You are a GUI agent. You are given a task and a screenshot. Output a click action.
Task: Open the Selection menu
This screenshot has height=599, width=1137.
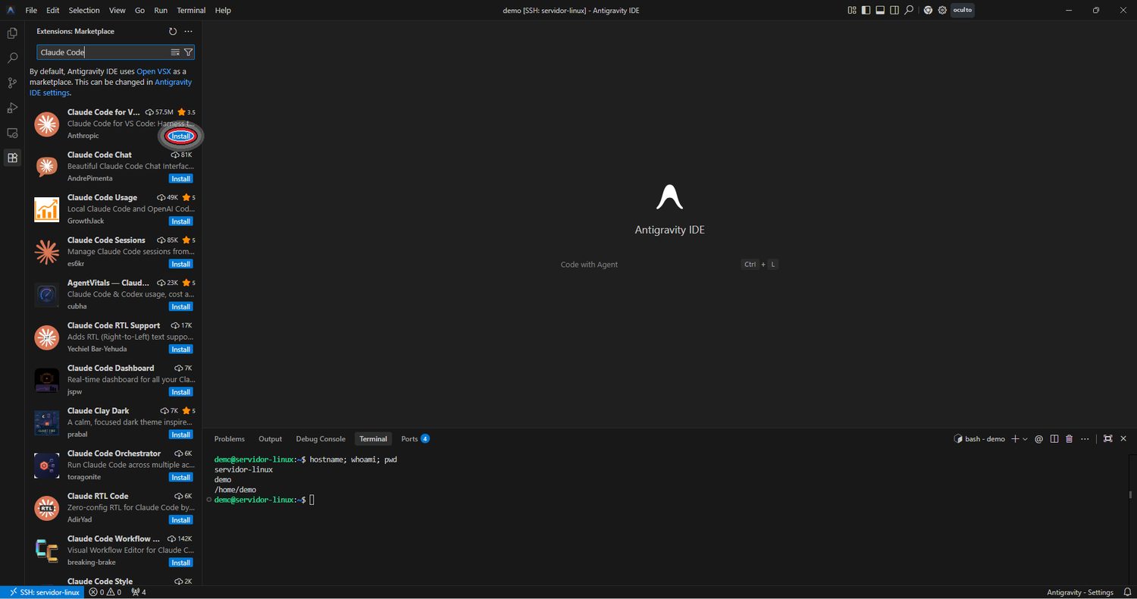pos(84,10)
